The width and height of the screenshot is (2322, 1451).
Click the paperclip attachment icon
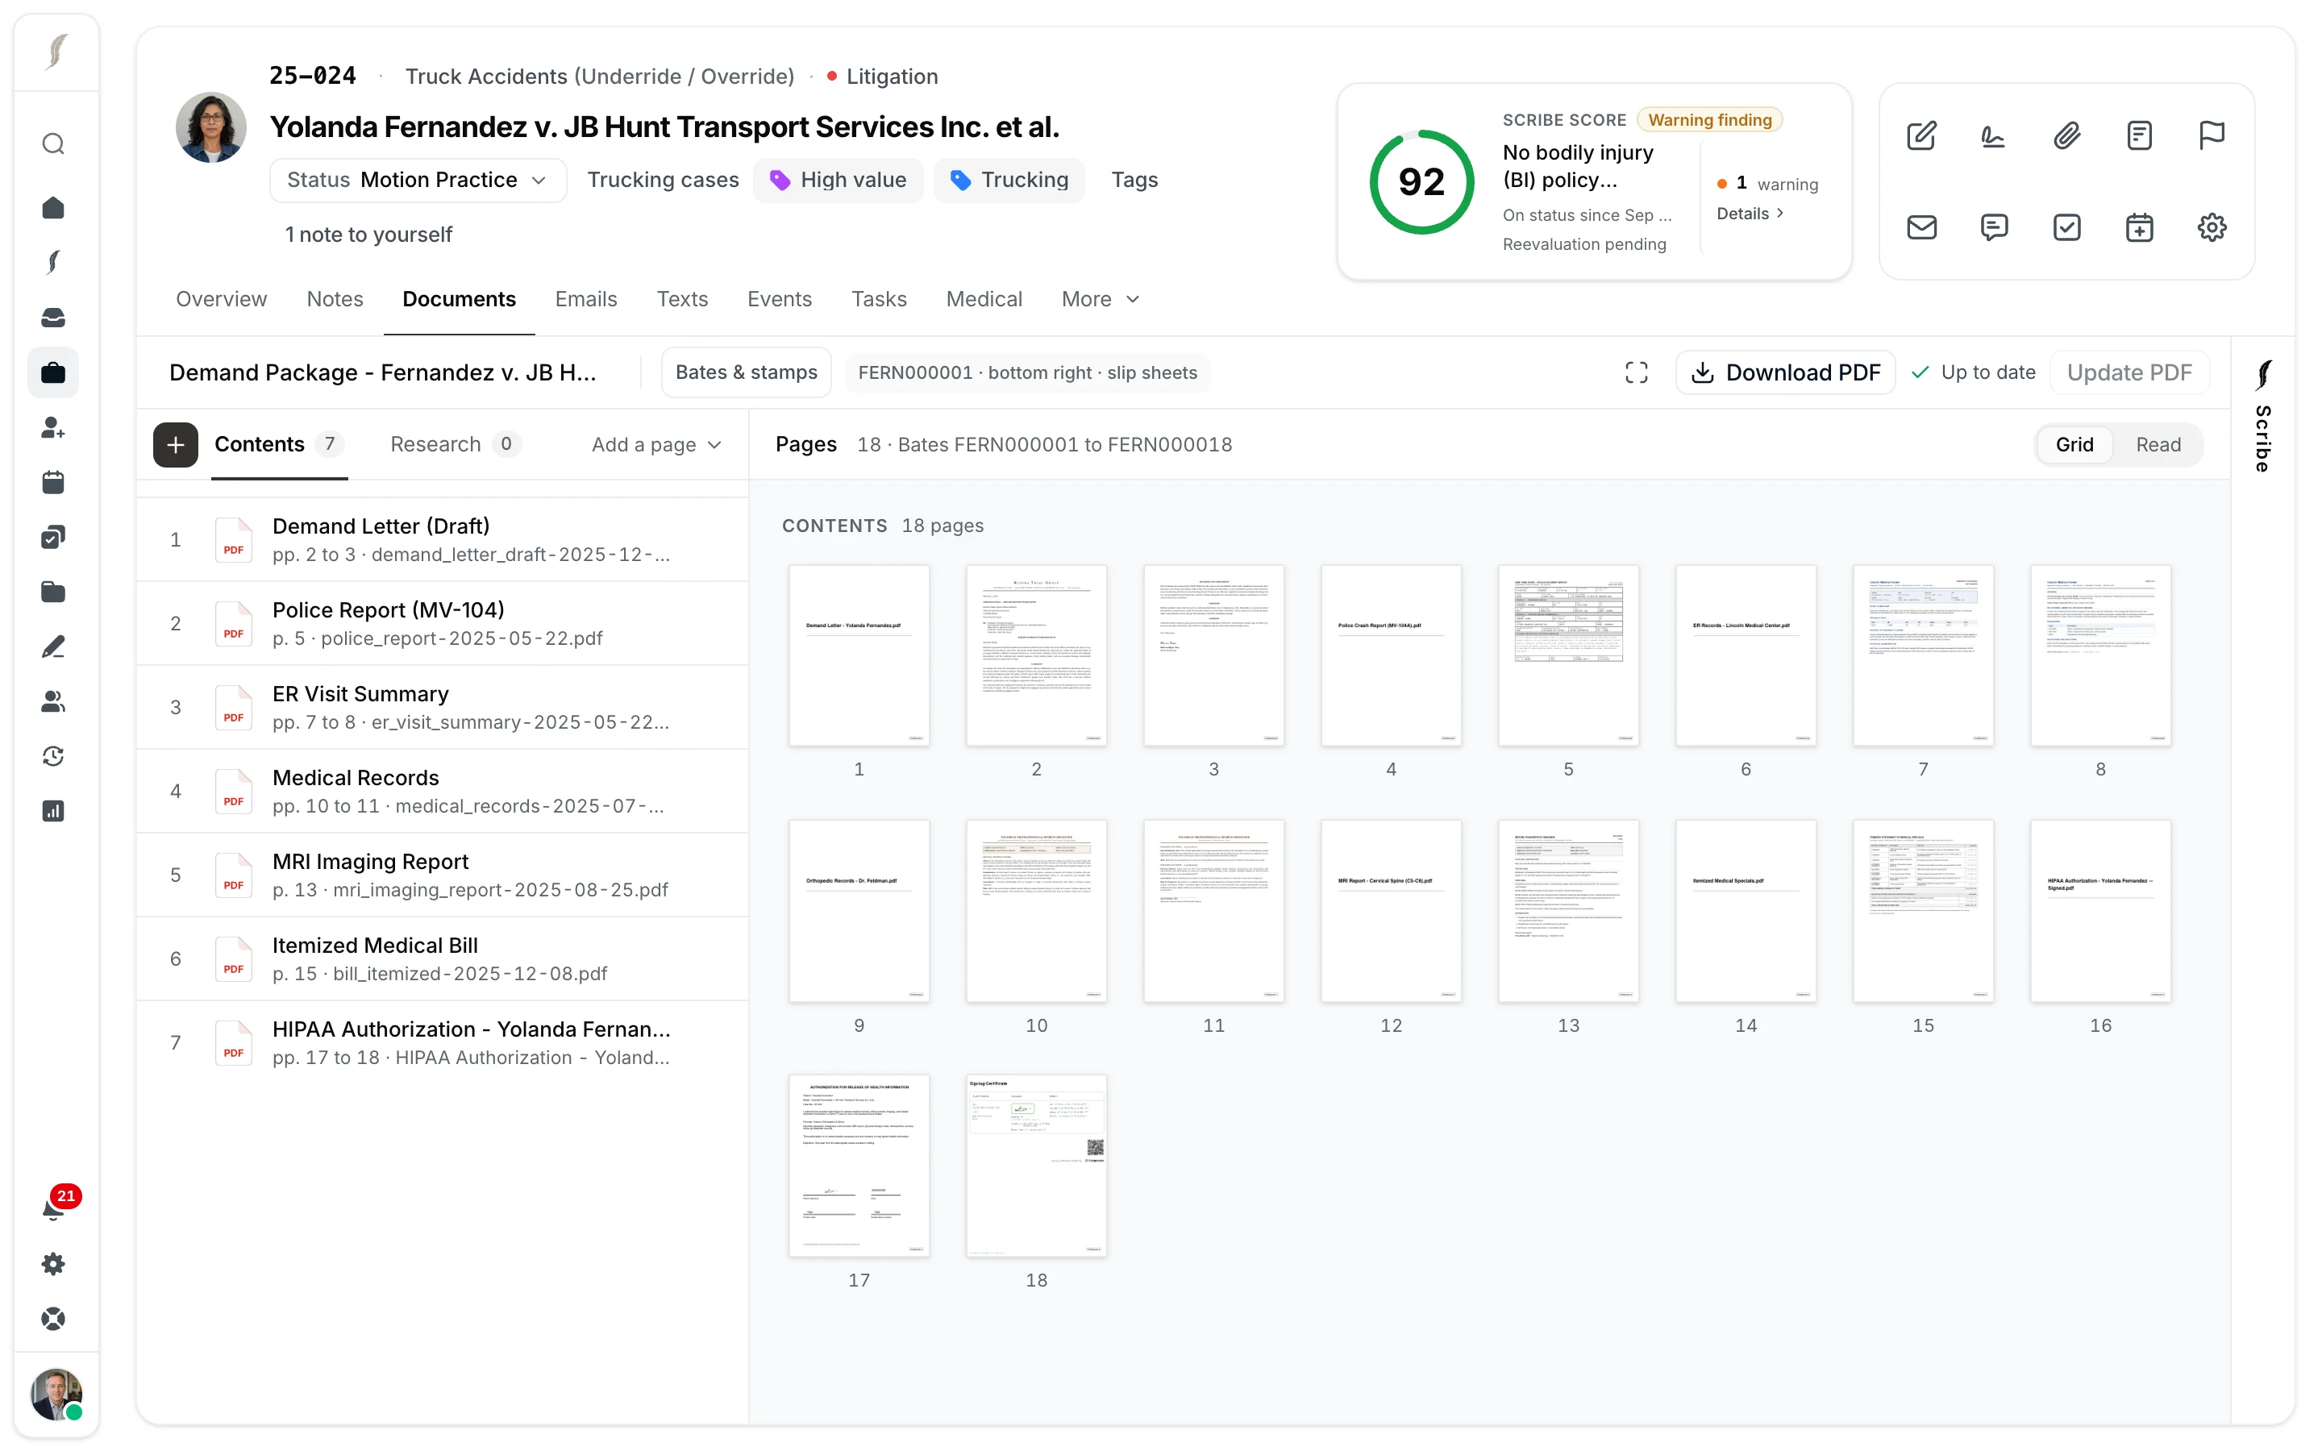coord(2066,135)
